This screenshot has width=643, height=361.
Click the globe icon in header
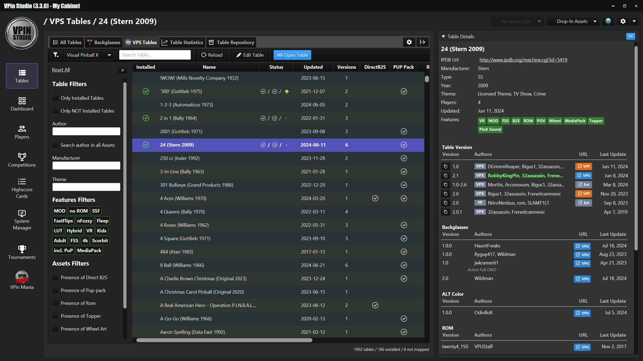coord(608,21)
